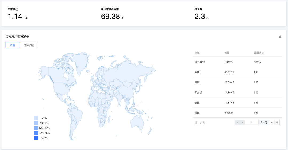Click the 德国 table row
The height and width of the screenshot is (150, 288).
[x=237, y=82]
